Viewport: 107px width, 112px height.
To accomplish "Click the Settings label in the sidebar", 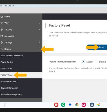I will [8, 43].
